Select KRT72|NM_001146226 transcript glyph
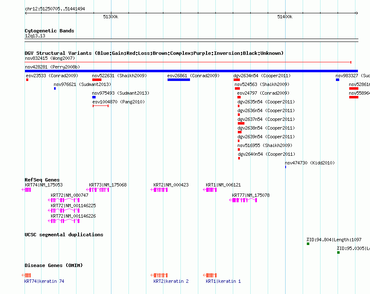Image resolution: width=370 pixels, height=294 pixels. tap(64, 221)
